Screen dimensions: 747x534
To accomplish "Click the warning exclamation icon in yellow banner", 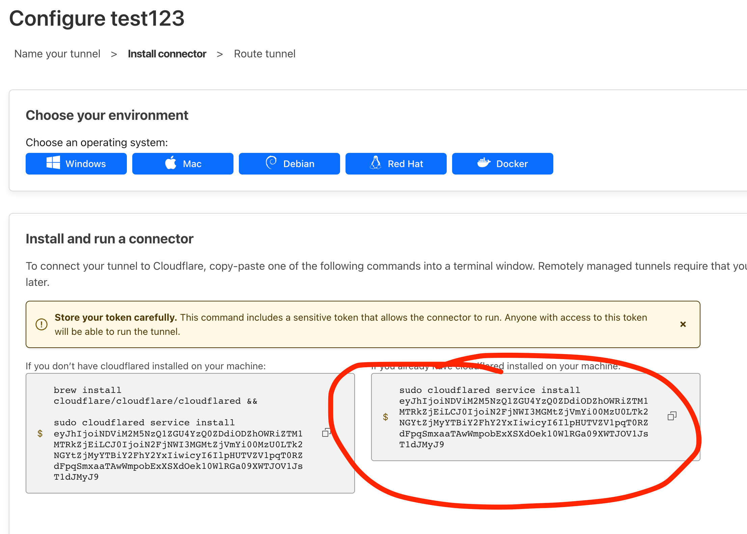I will point(41,324).
